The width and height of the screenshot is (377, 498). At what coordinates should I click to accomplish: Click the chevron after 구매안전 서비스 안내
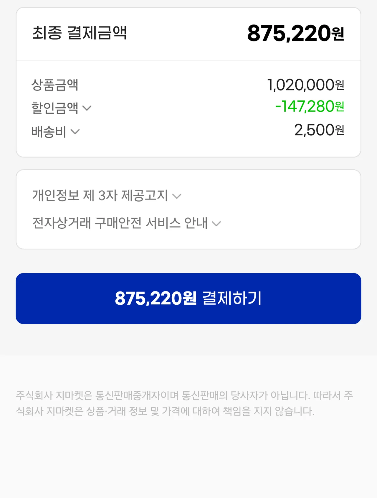pyautogui.click(x=216, y=224)
